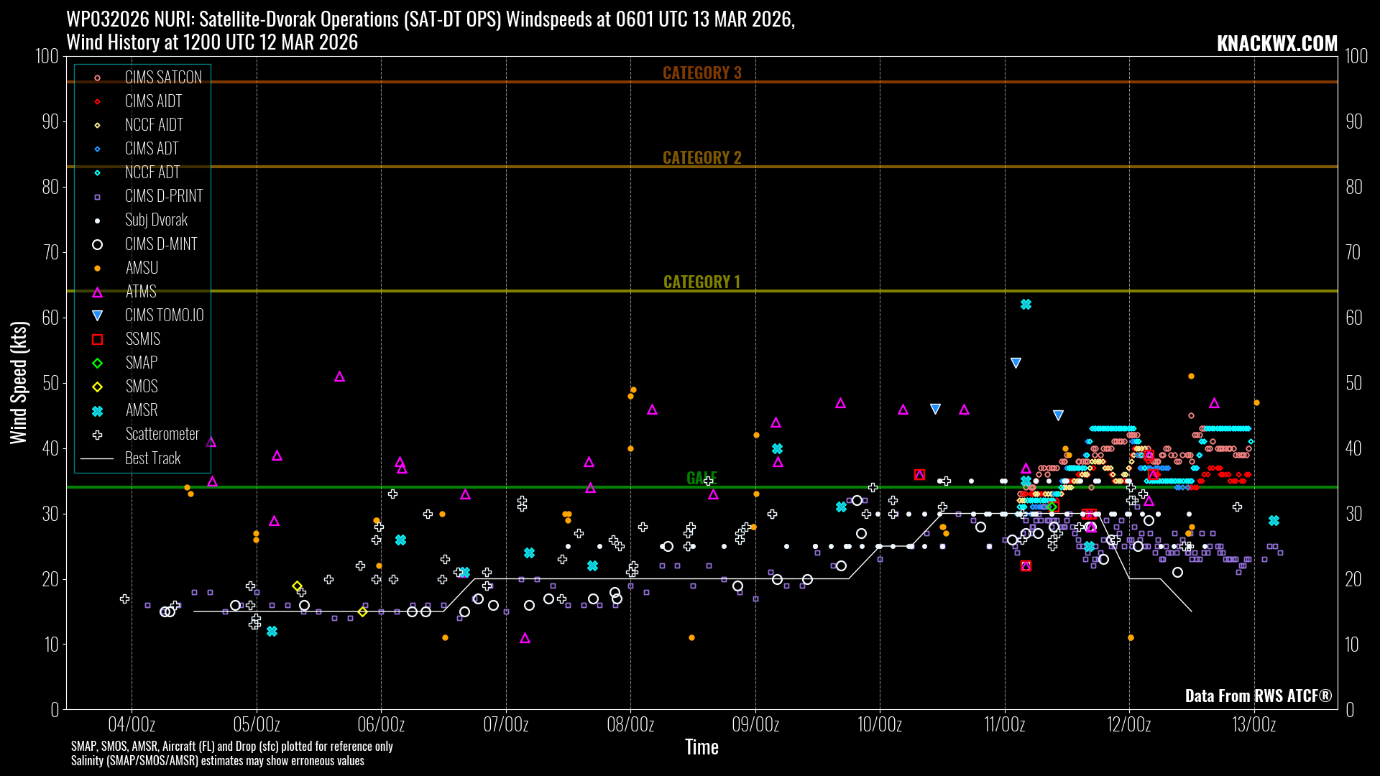Click the Best Track legend label
Image resolution: width=1380 pixels, height=776 pixels.
click(x=152, y=458)
